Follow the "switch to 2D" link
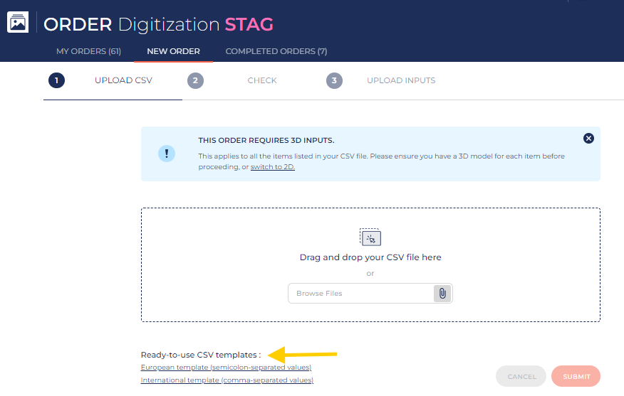Image resolution: width=624 pixels, height=396 pixels. [272, 167]
